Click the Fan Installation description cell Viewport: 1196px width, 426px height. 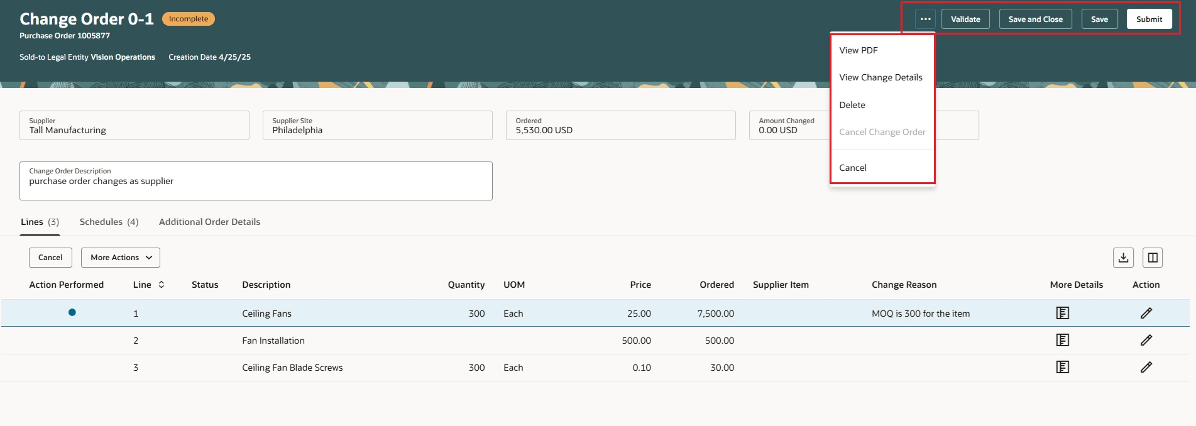tap(273, 341)
